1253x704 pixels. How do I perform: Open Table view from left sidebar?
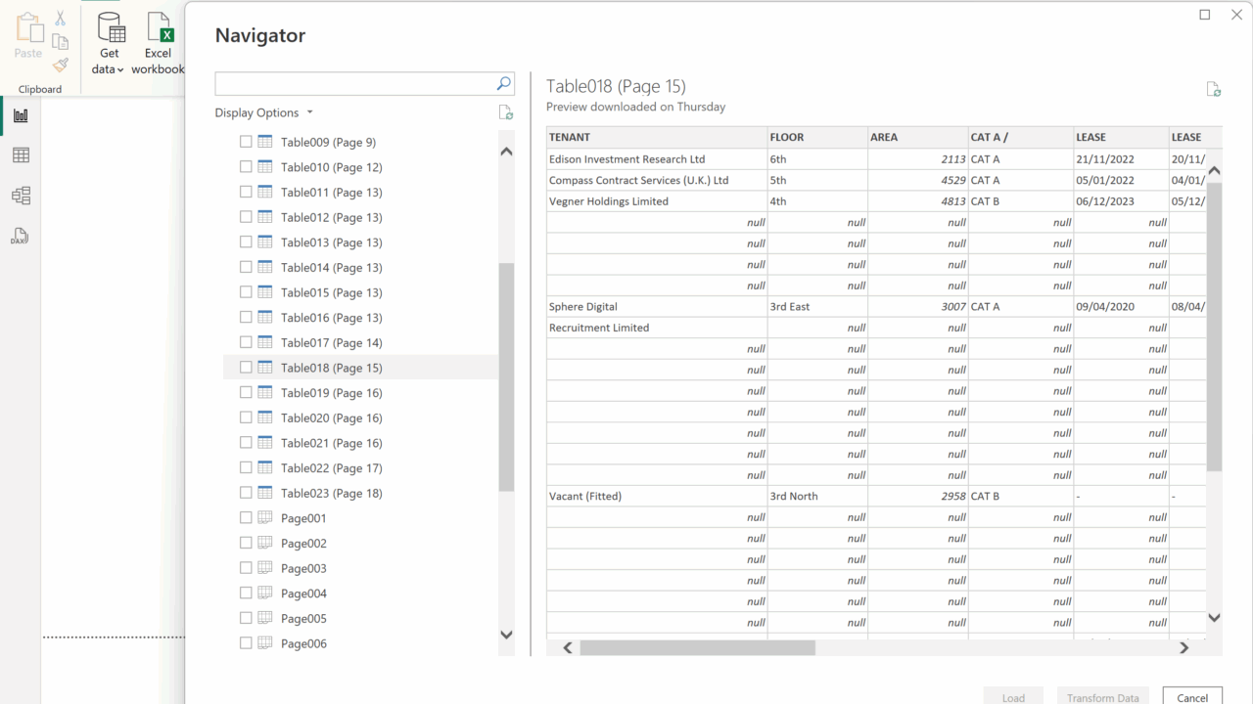[21, 155]
